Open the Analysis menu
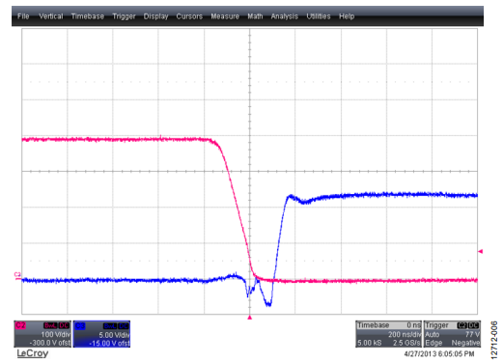This screenshot has height=363, width=504. coord(285,16)
